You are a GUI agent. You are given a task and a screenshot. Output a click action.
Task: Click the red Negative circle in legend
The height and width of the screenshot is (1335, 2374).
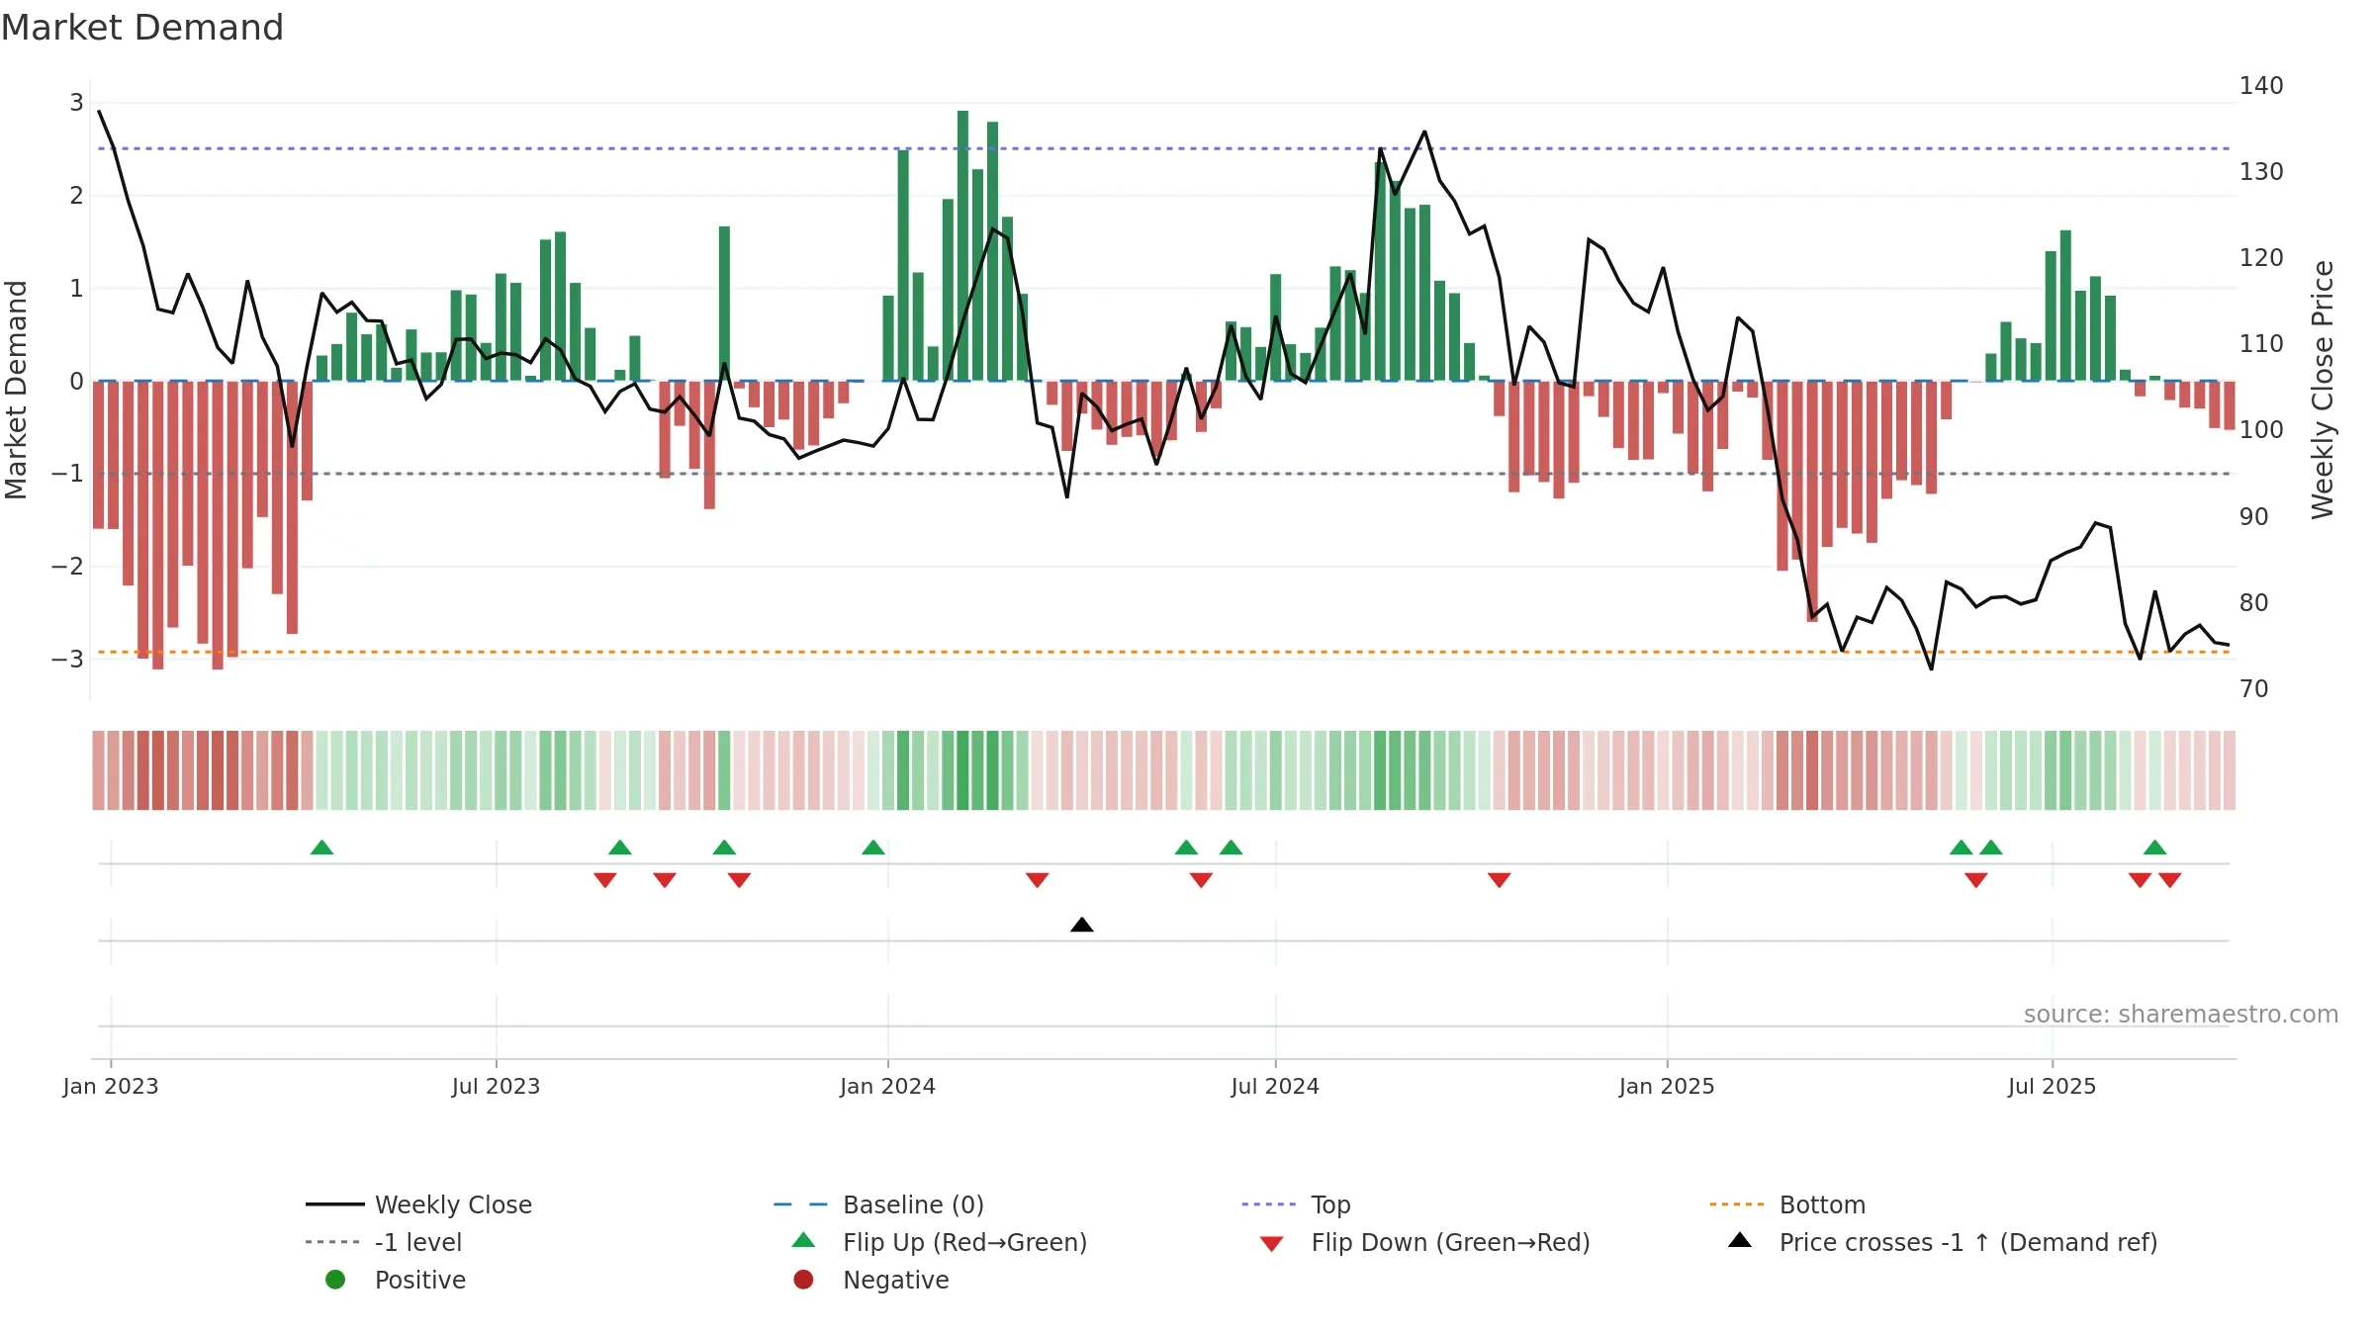(803, 1280)
